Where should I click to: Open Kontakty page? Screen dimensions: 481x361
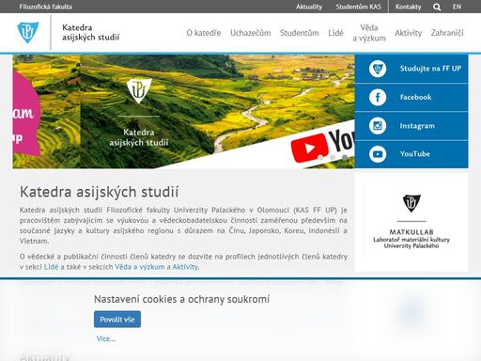click(x=408, y=7)
